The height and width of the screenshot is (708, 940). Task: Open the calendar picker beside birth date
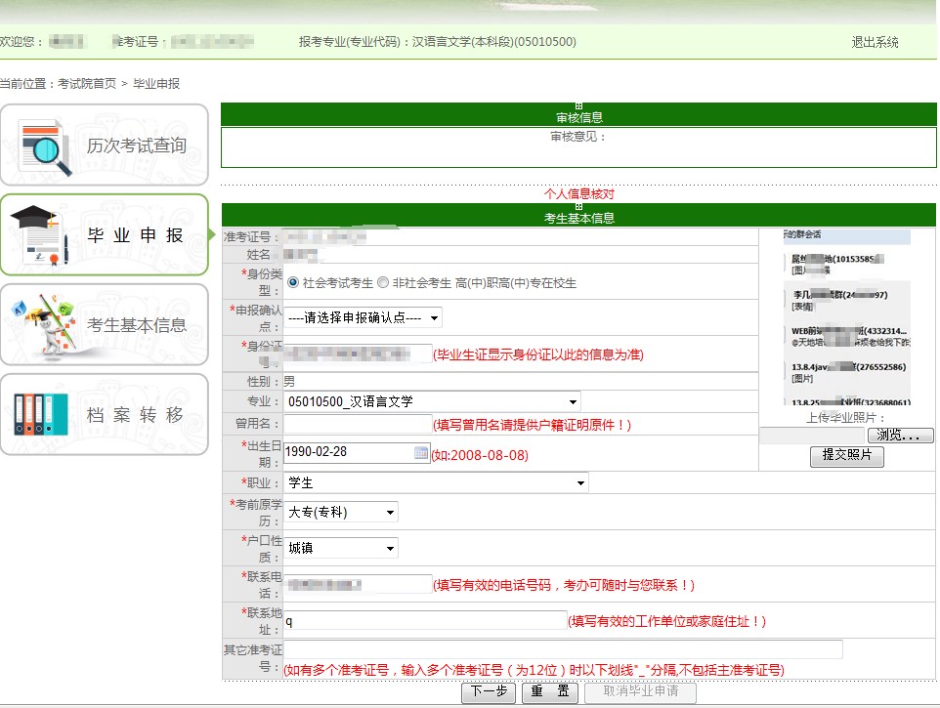421,453
